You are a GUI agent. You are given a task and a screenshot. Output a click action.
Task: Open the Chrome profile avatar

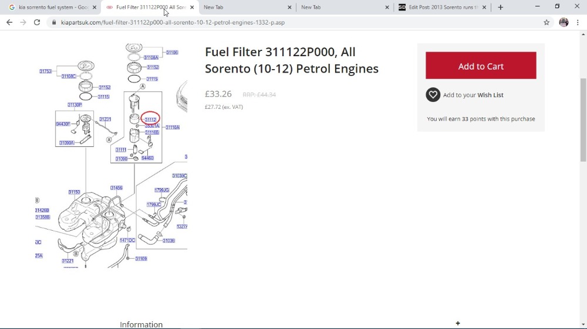[564, 22]
